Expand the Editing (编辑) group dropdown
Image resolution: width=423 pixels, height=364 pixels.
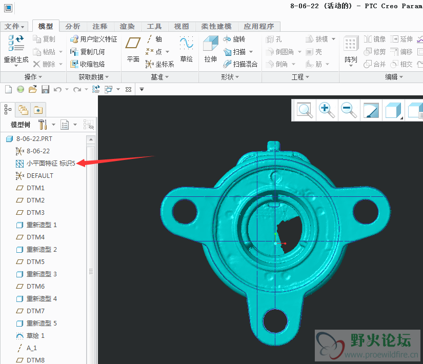(x=394, y=77)
